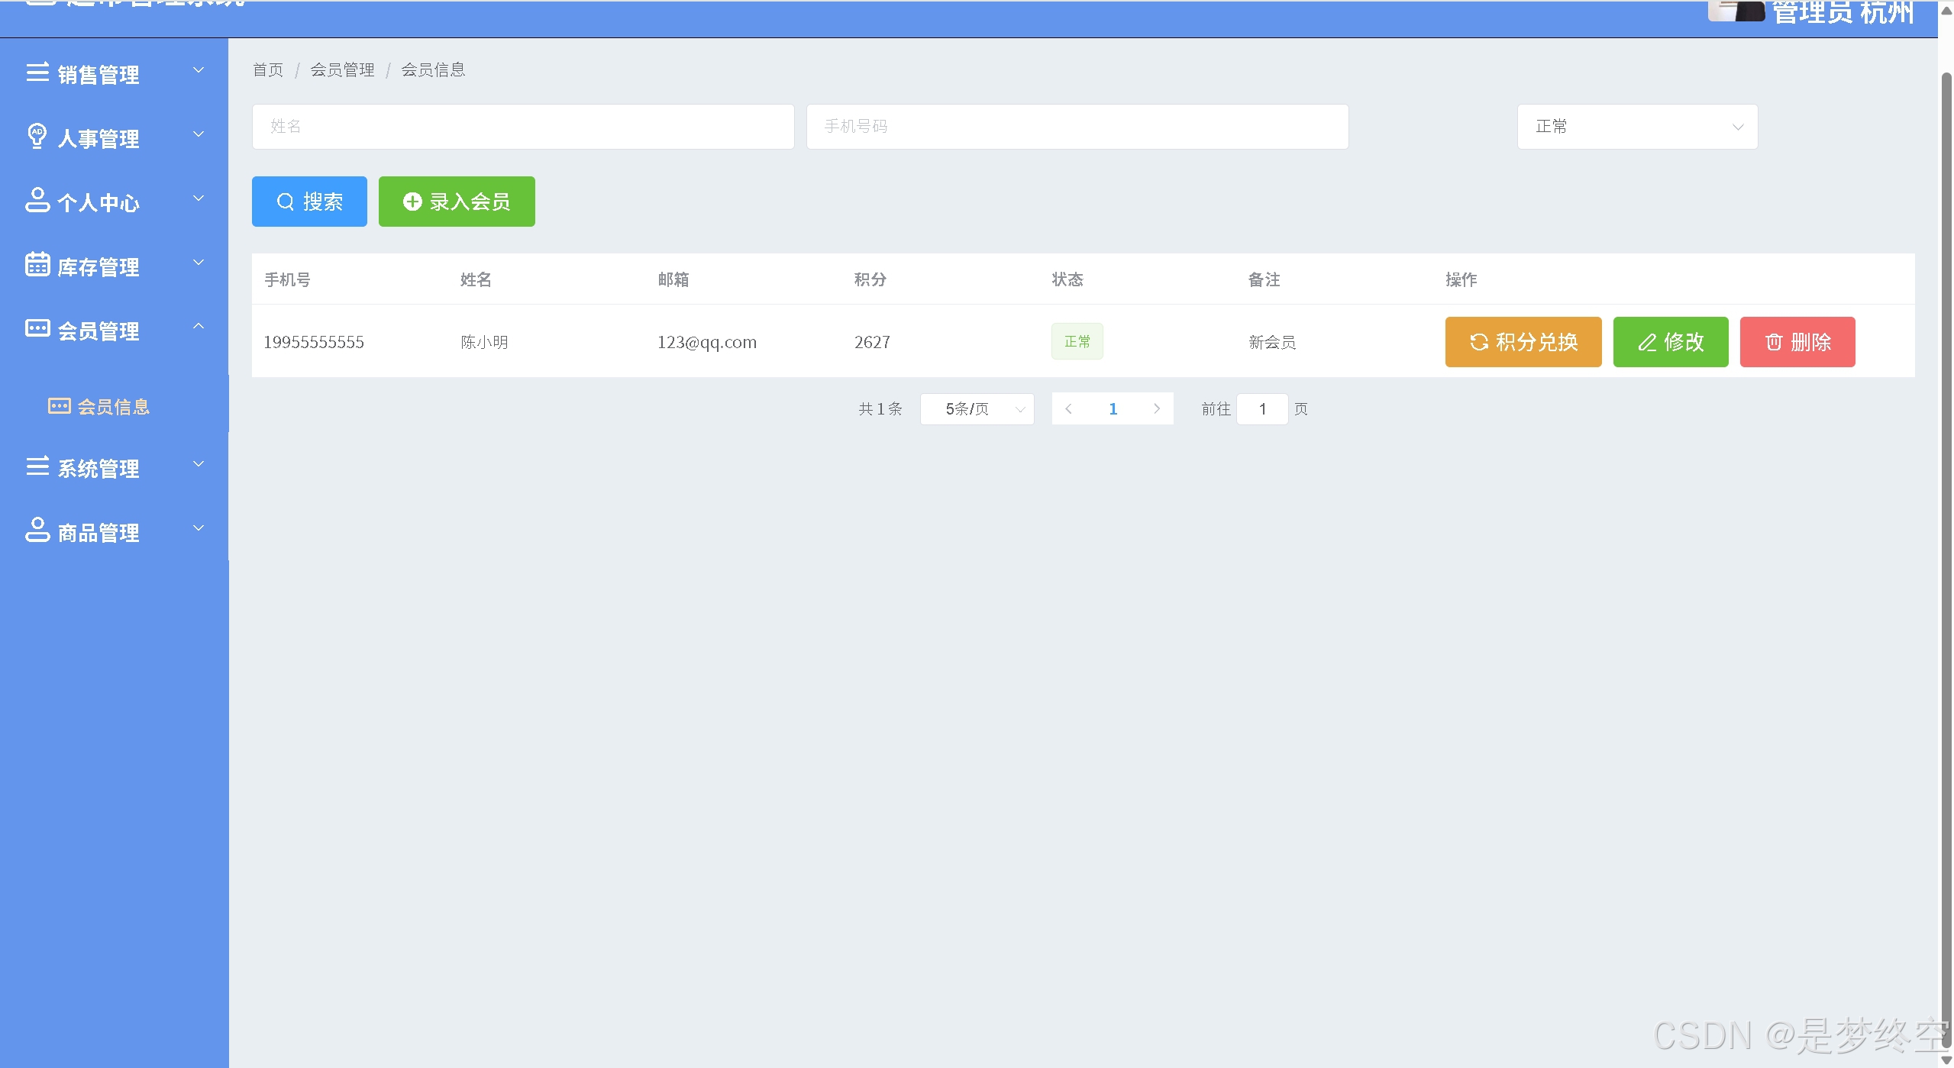Click the calendar icon beside 库存管理
Screen dimensions: 1954x1068
pos(37,264)
